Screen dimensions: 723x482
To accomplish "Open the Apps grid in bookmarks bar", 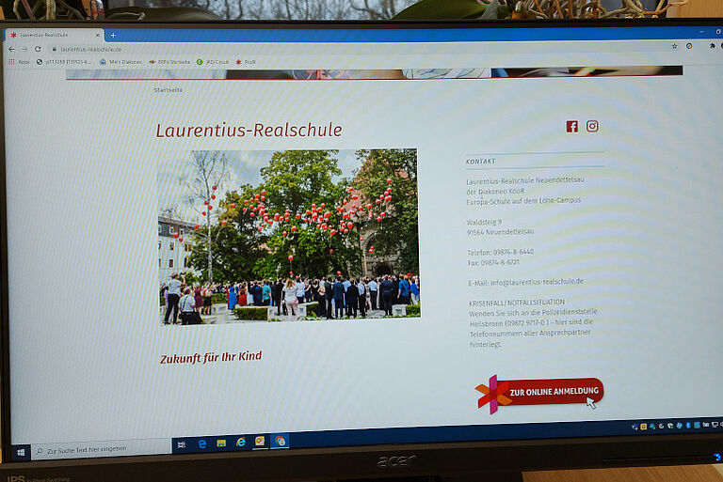I will click(x=20, y=62).
